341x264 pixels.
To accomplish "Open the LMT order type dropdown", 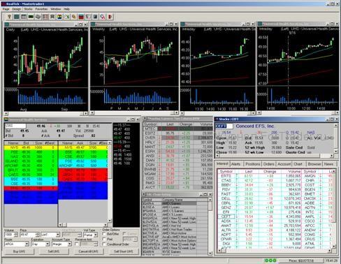I will (57, 235).
